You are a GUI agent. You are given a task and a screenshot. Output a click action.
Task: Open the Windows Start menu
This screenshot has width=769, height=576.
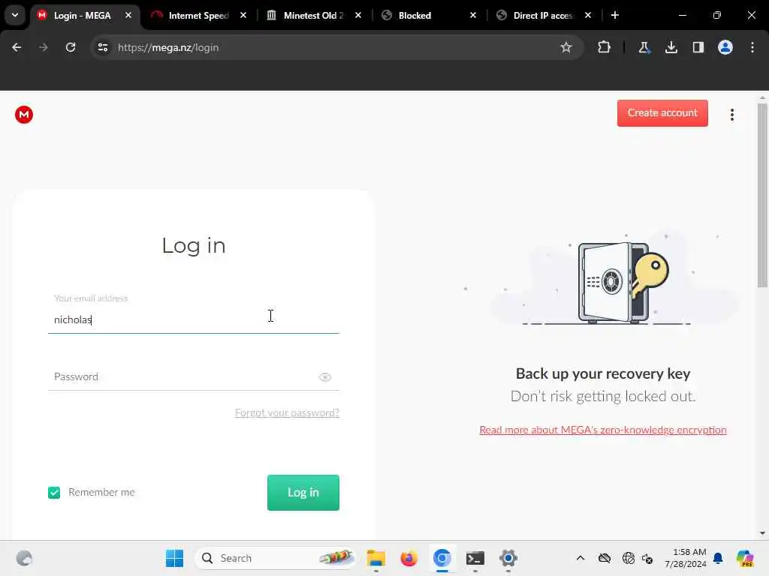(174, 558)
